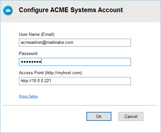Click empty space right of password dots
This screenshot has width=161, height=133.
tap(85, 62)
